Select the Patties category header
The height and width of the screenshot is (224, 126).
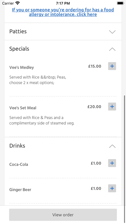pyautogui.click(x=63, y=32)
